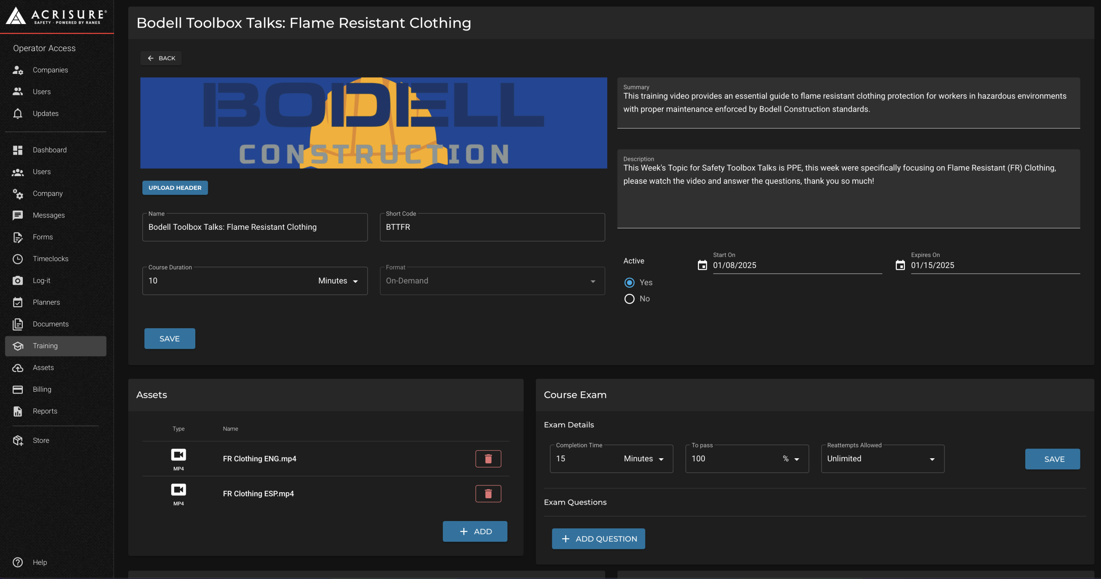
Task: Click the Messages chat icon
Action: point(18,215)
